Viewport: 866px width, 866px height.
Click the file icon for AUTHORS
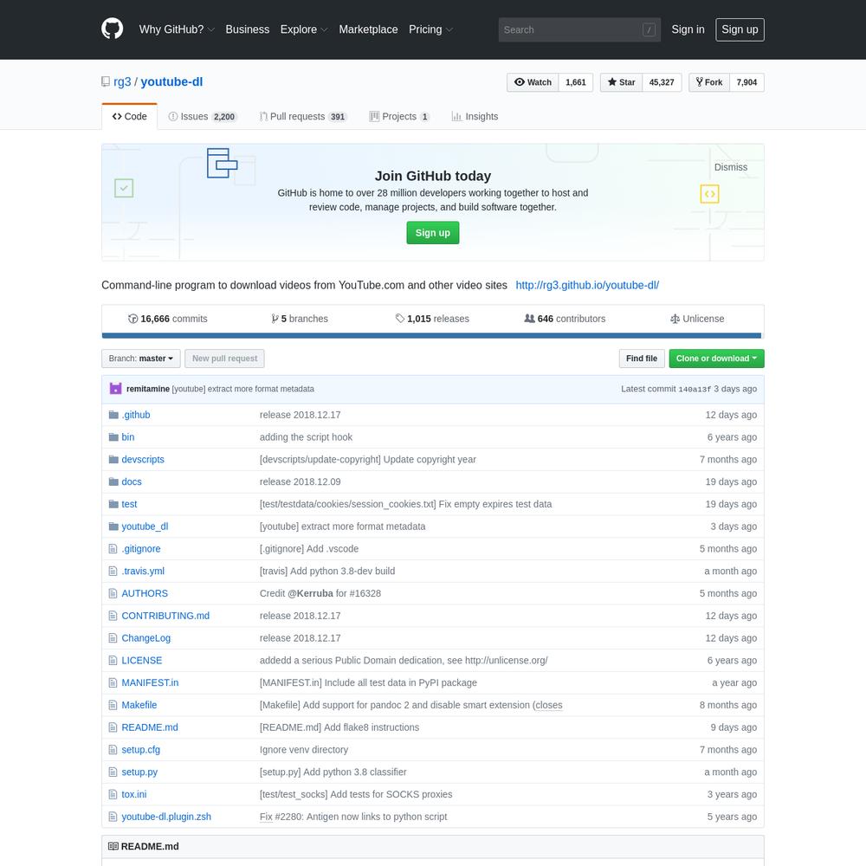113,593
